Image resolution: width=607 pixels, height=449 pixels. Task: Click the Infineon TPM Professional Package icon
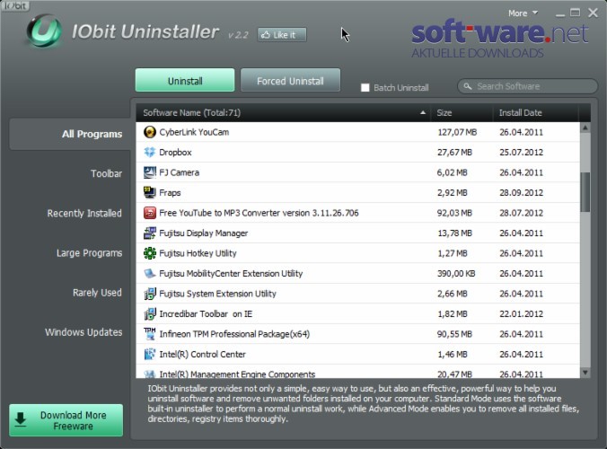point(149,334)
